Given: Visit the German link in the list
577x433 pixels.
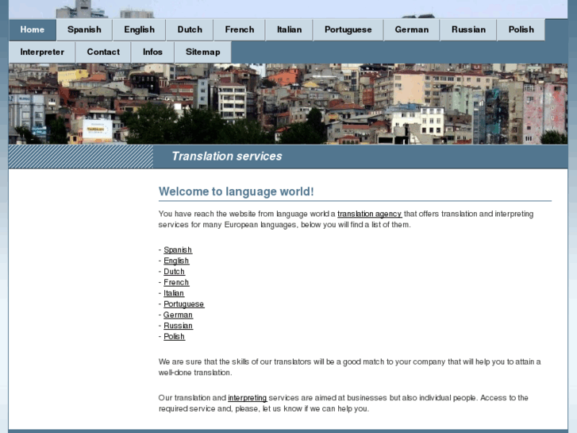Looking at the screenshot, I should 178,315.
